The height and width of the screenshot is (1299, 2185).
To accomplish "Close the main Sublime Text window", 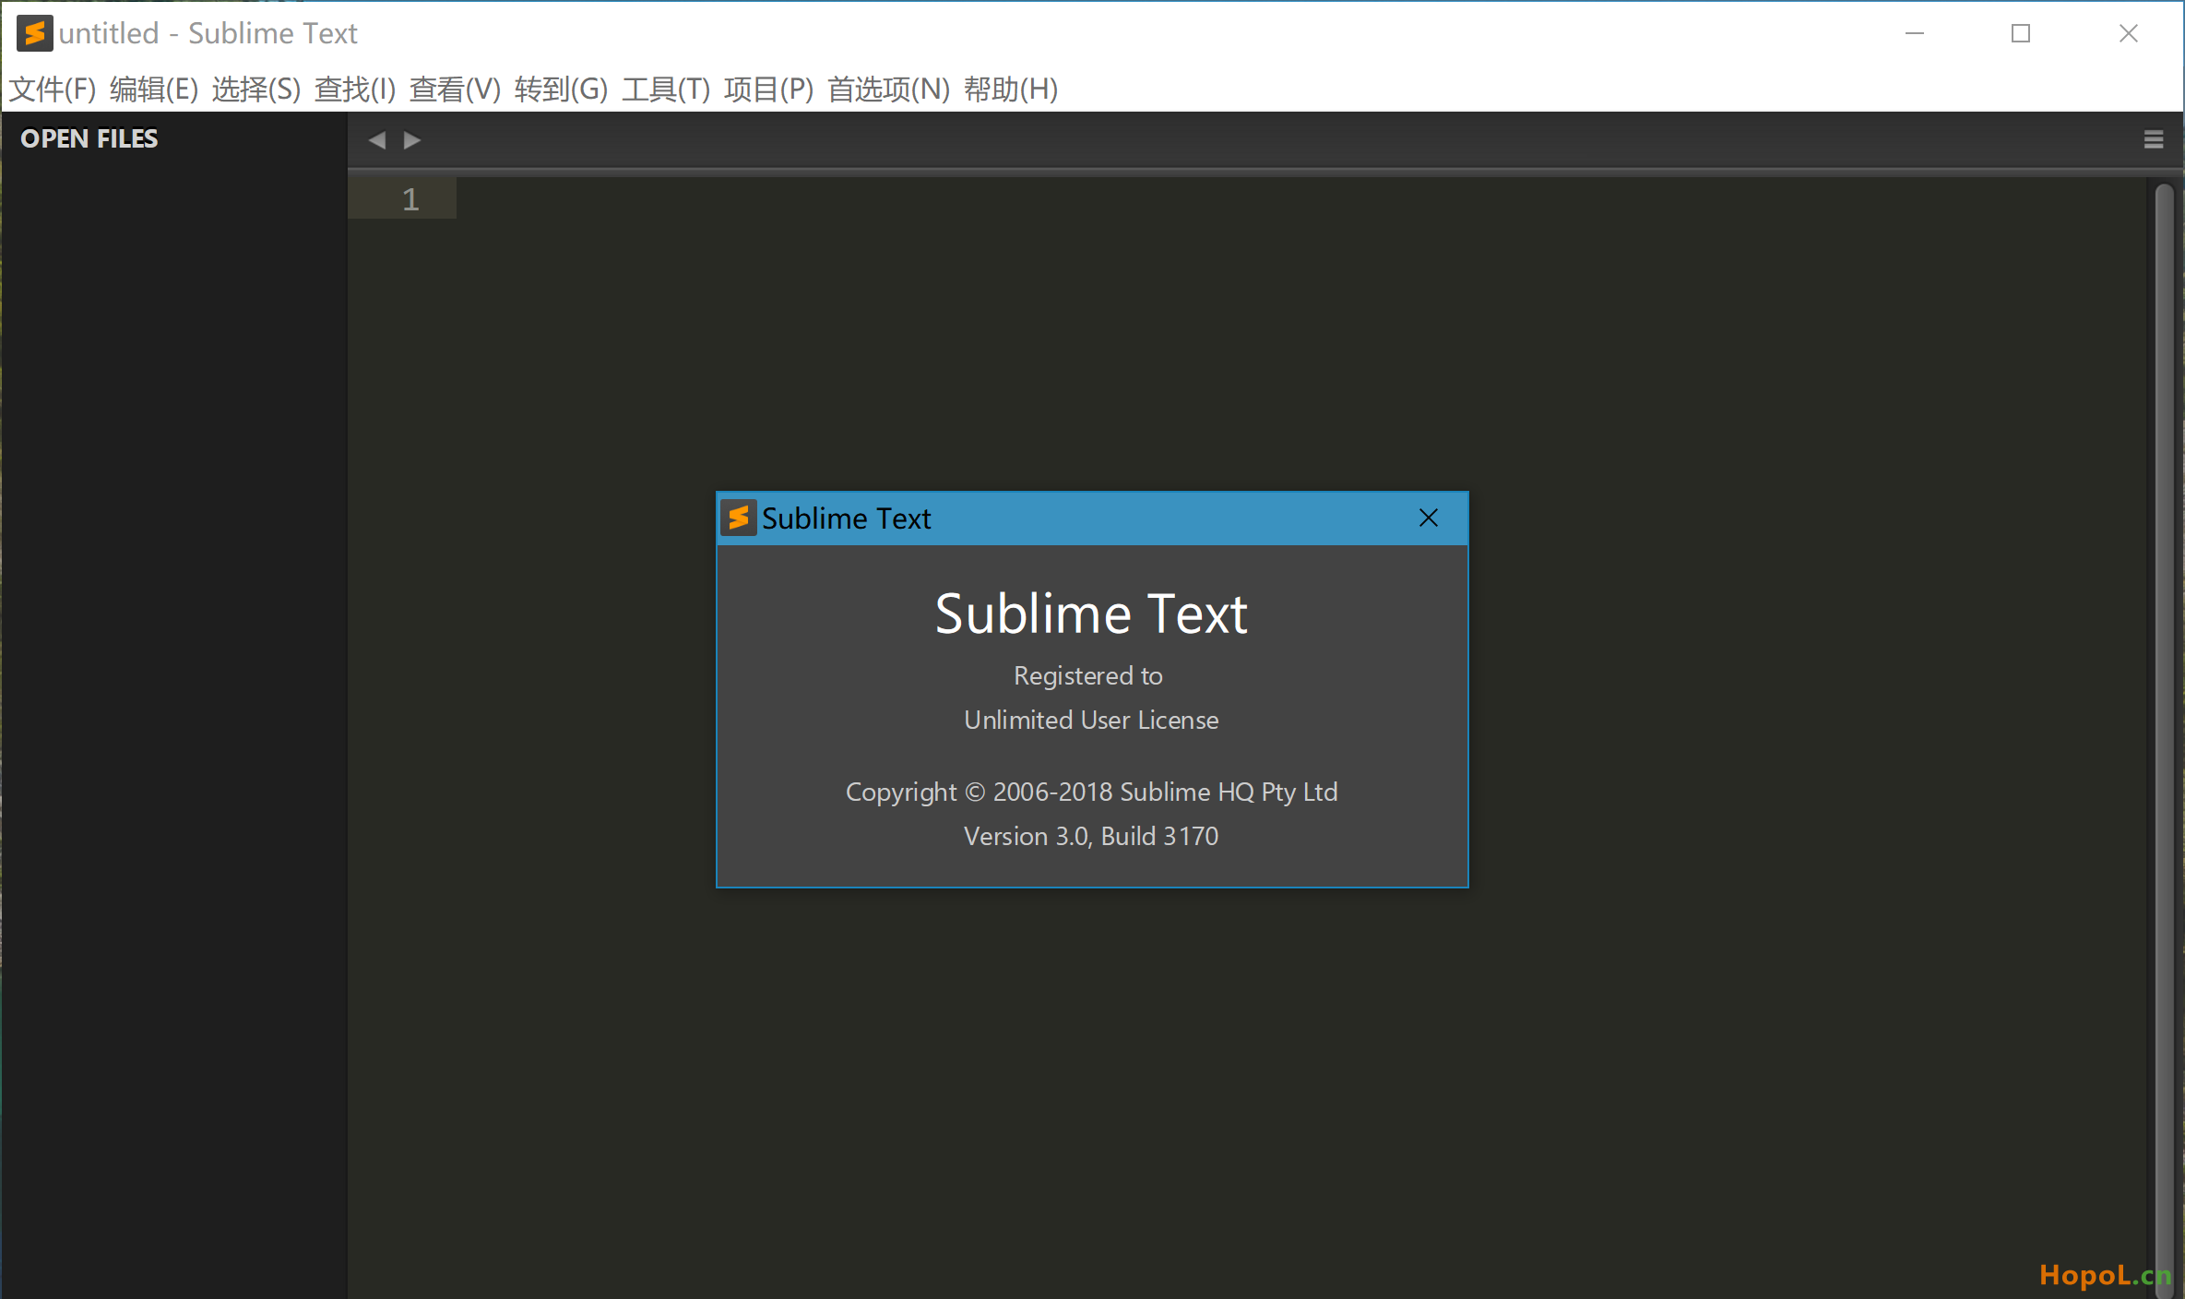I will 2129,33.
